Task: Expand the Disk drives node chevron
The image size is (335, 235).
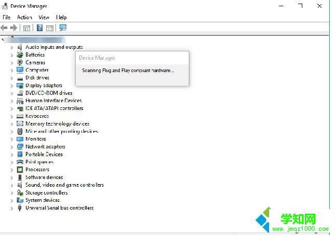Action: click(12, 78)
